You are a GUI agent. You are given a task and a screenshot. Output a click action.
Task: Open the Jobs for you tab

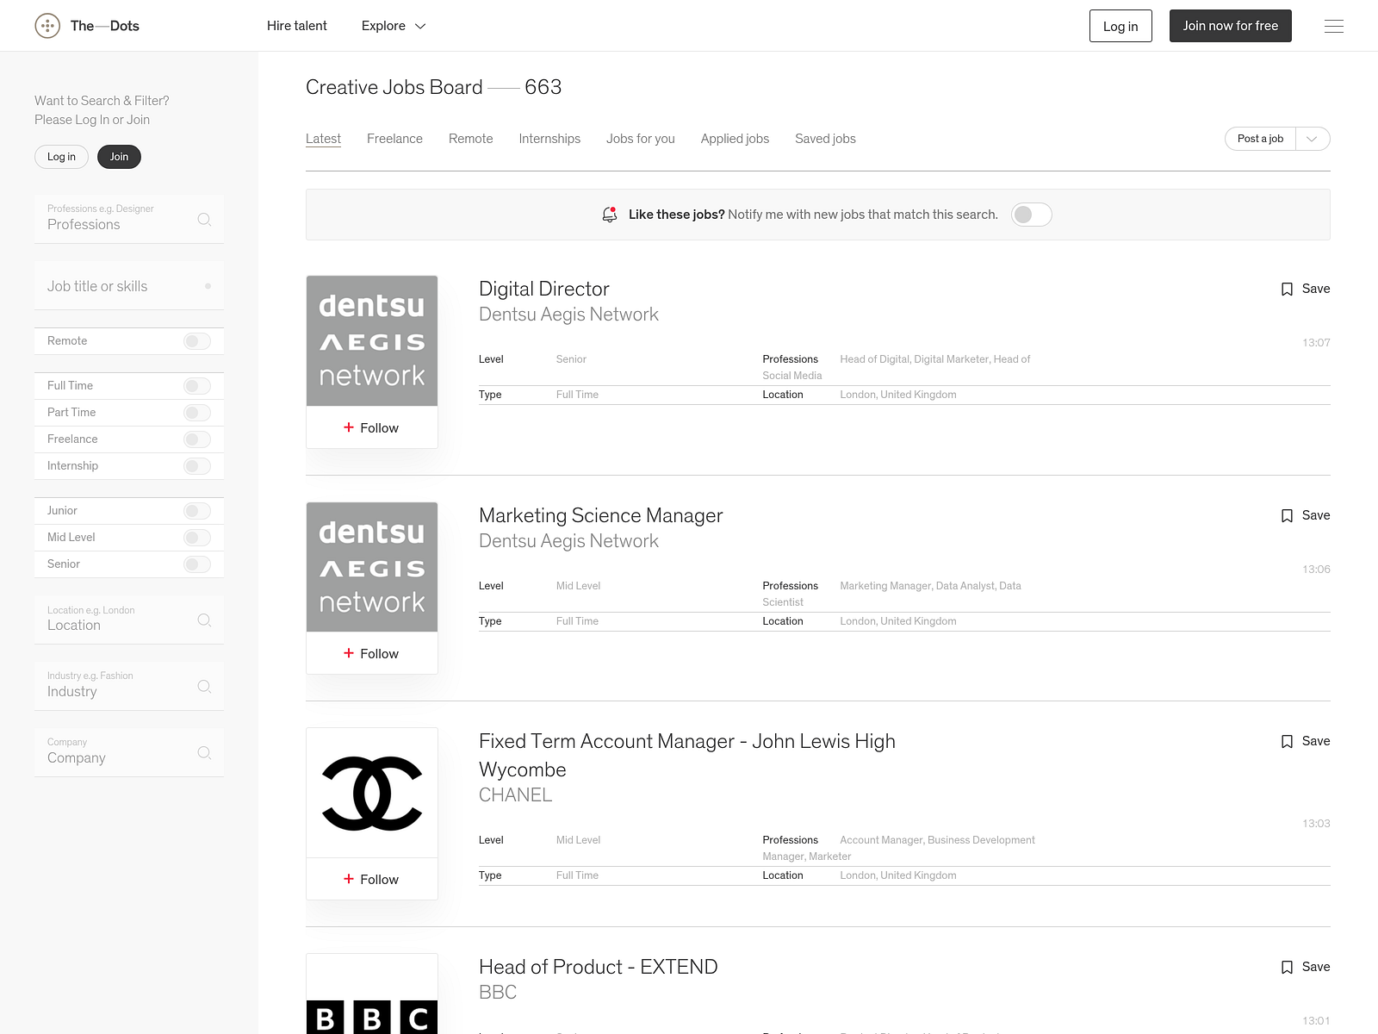[641, 139]
